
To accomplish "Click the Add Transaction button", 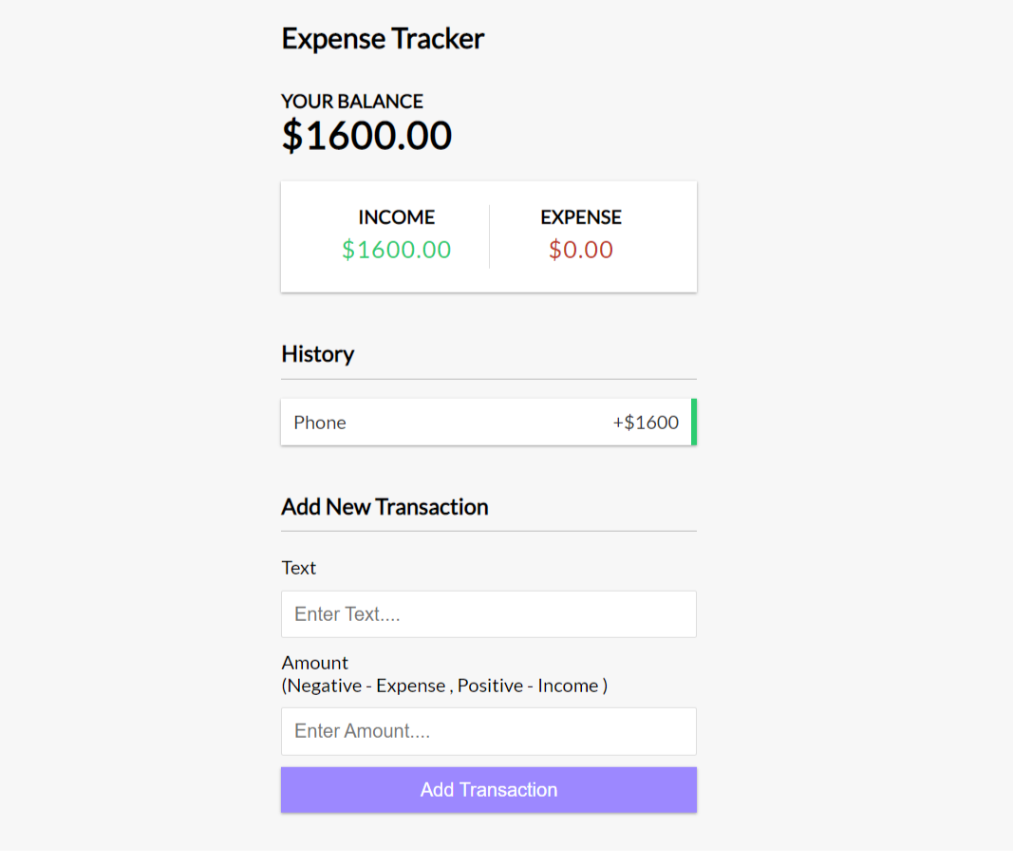I will pos(488,789).
